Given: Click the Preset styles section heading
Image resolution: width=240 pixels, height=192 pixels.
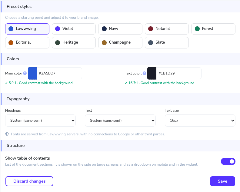Looking at the screenshot, I should click(x=19, y=7).
